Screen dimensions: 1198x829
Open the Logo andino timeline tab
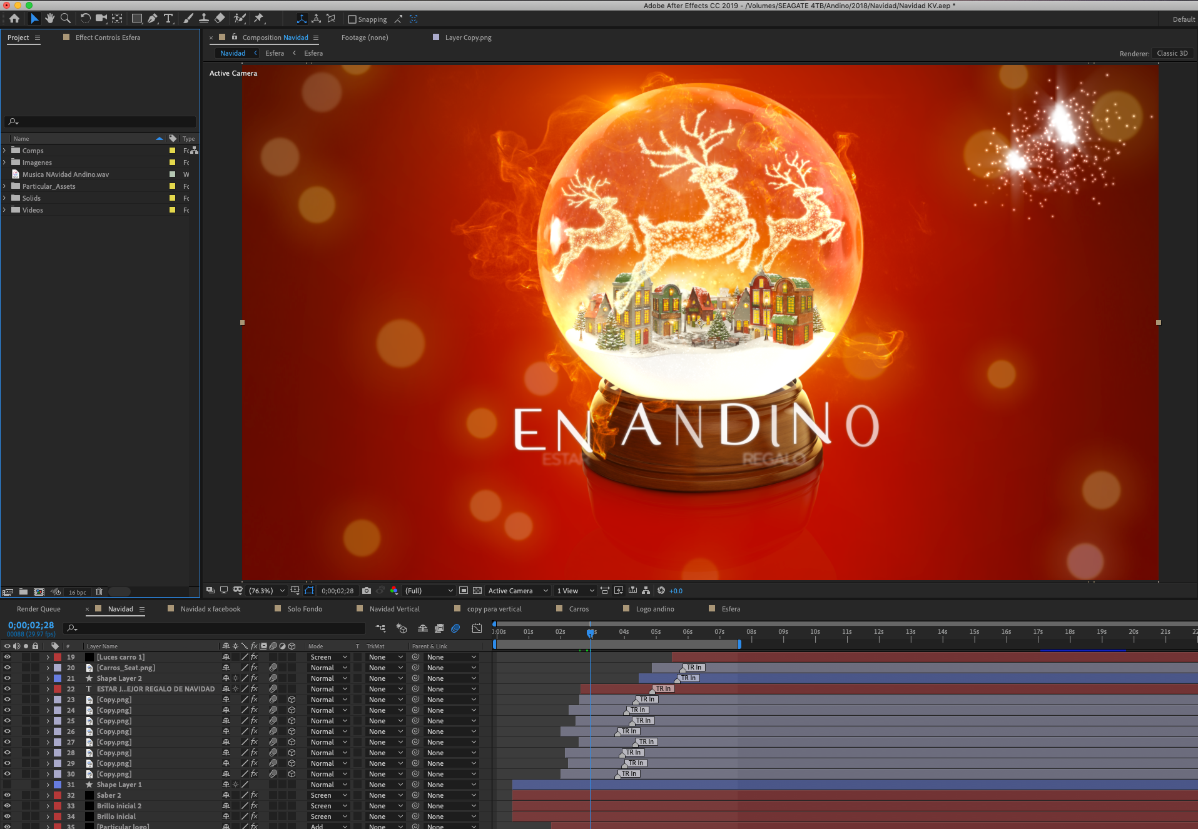pyautogui.click(x=655, y=609)
